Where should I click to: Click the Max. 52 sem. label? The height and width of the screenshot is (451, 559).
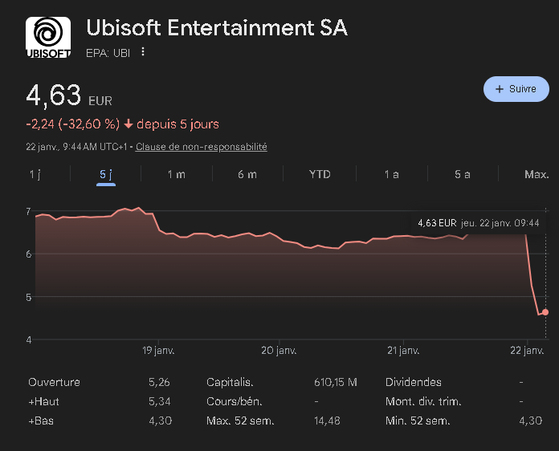tap(239, 421)
